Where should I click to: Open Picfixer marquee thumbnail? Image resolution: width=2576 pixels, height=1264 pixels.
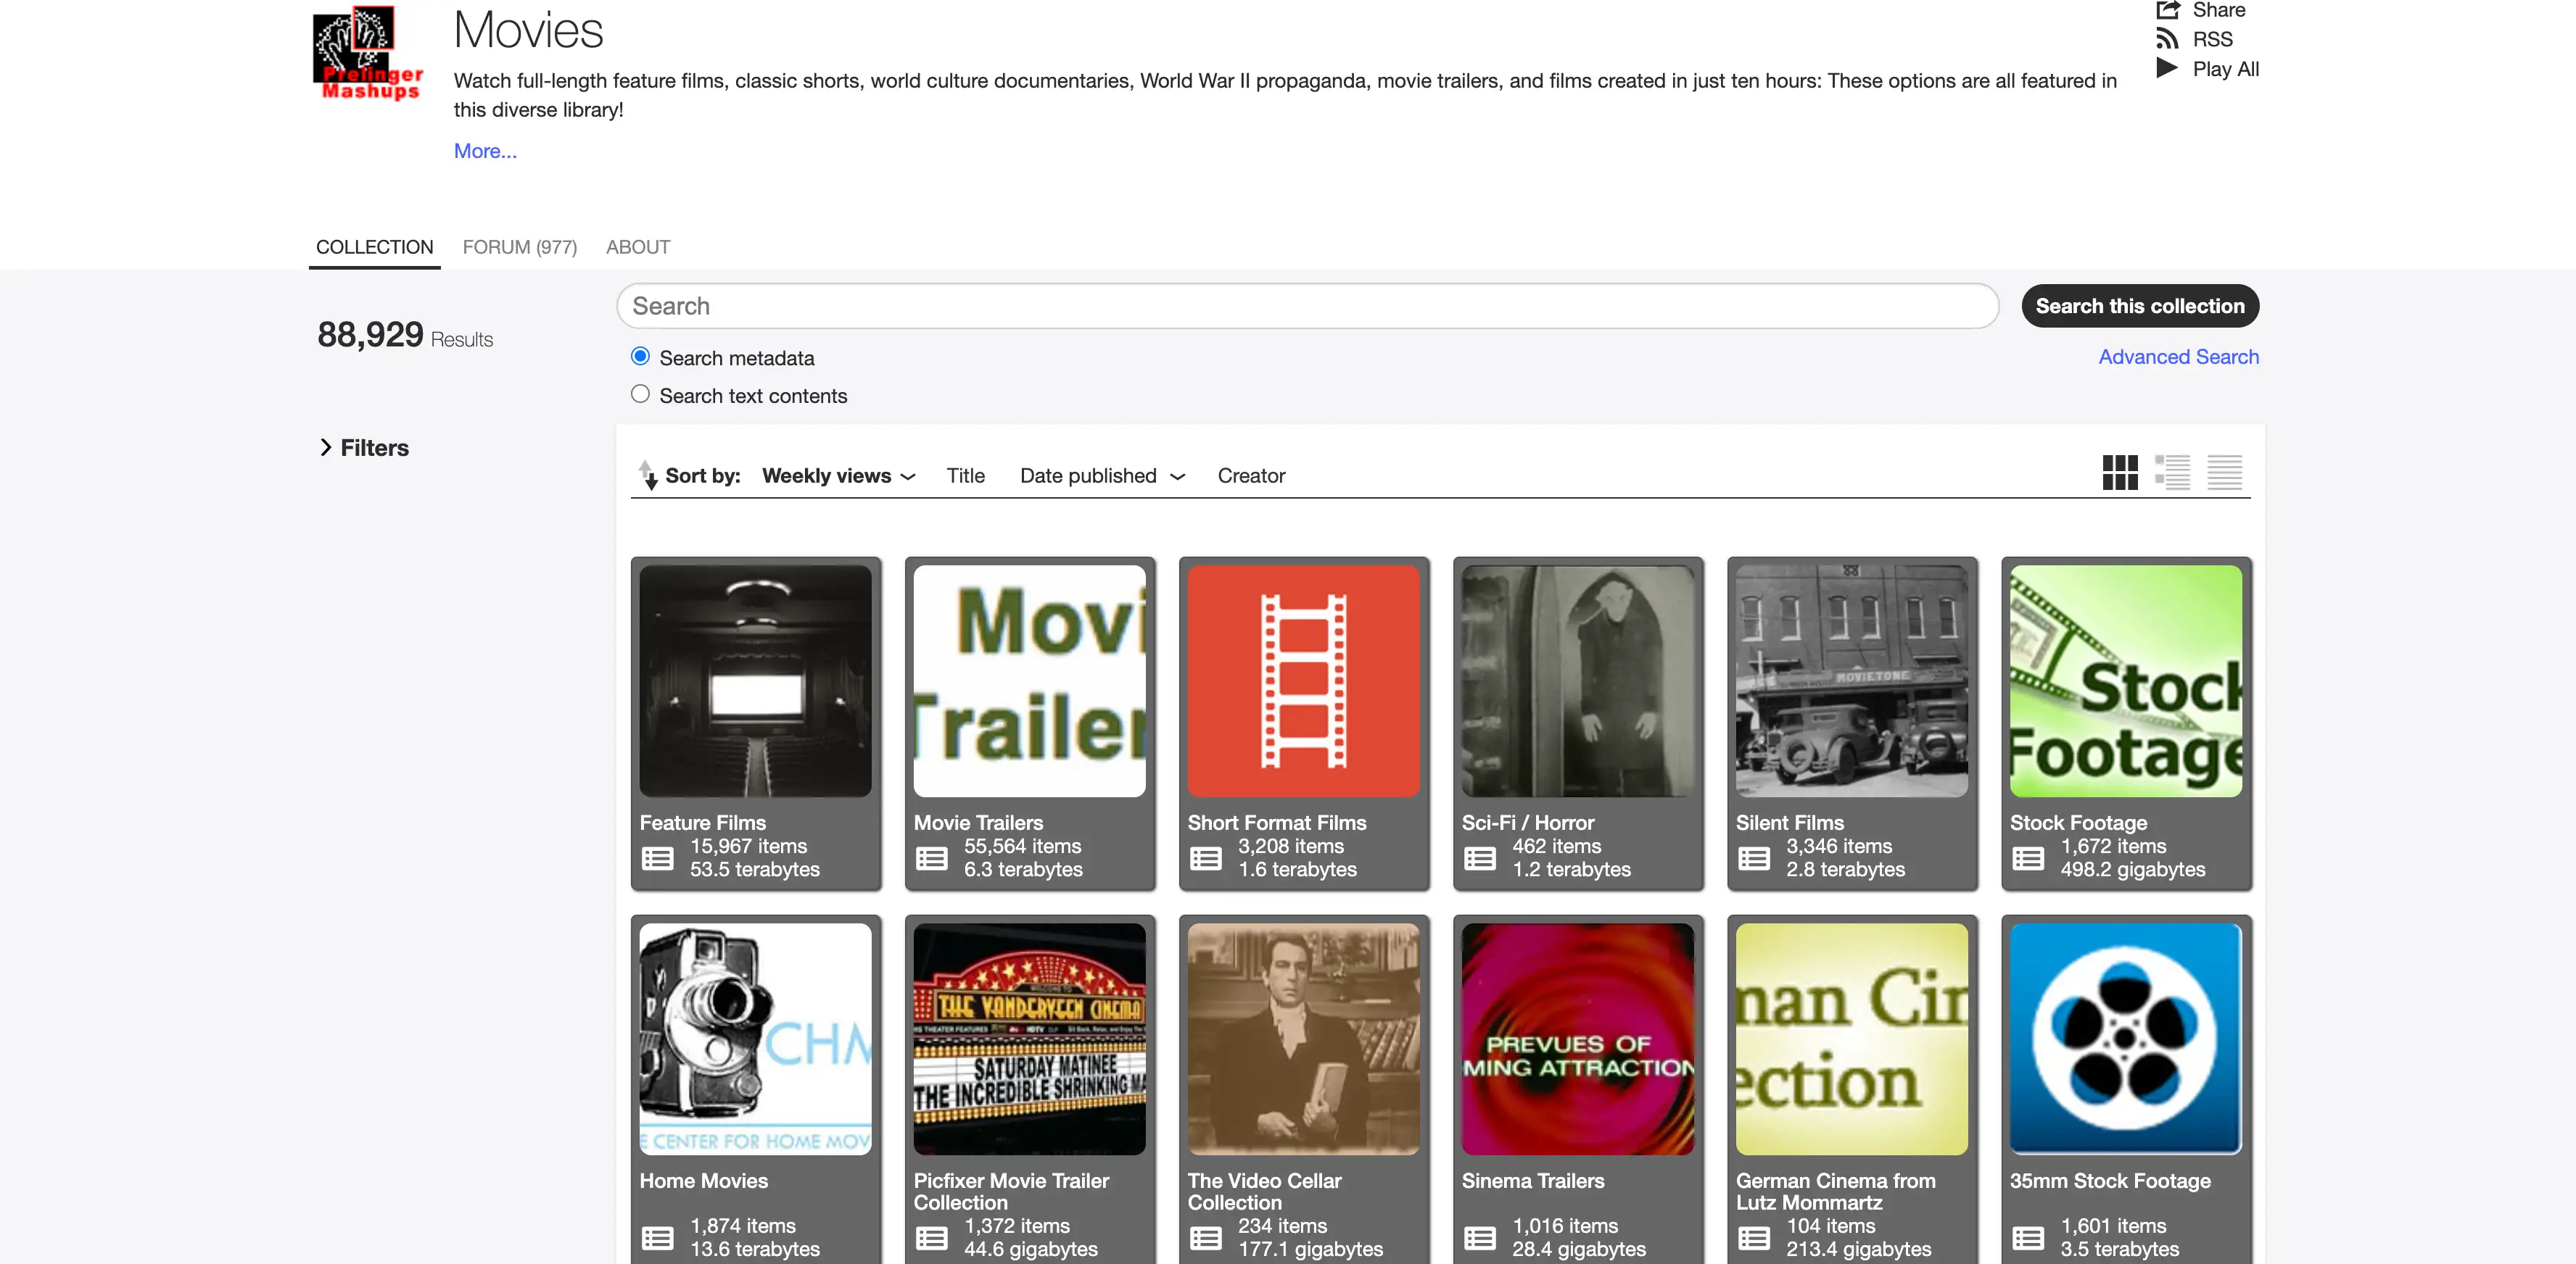1029,1038
